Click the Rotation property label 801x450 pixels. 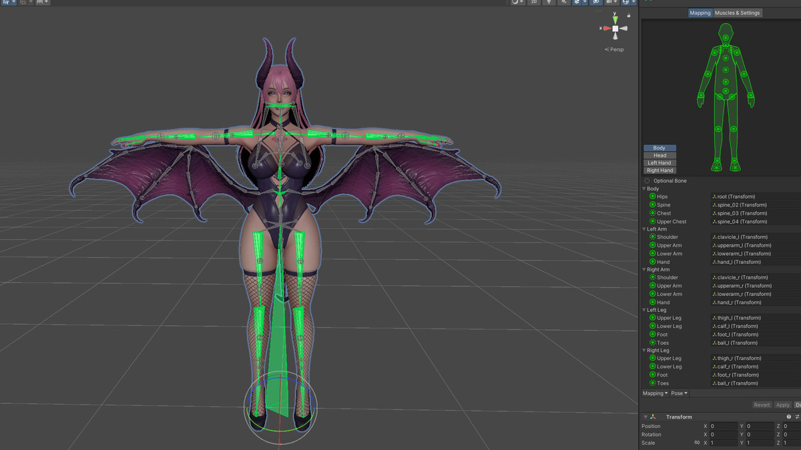pyautogui.click(x=651, y=435)
